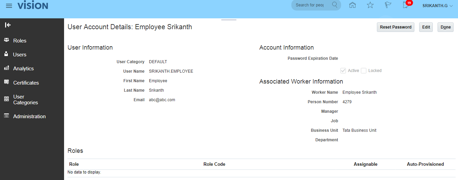This screenshot has width=458, height=180.
Task: Go to Analytics in sidebar
Action: [23, 68]
